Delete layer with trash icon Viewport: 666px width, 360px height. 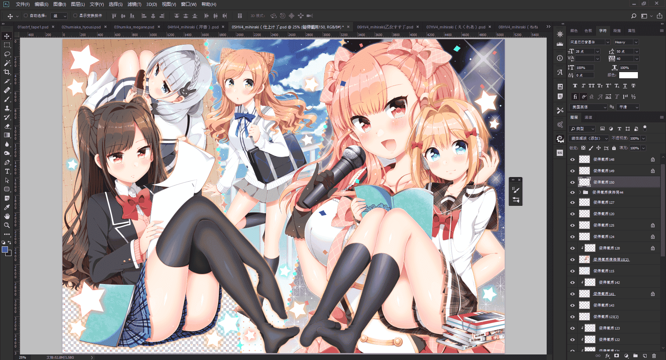pos(654,356)
